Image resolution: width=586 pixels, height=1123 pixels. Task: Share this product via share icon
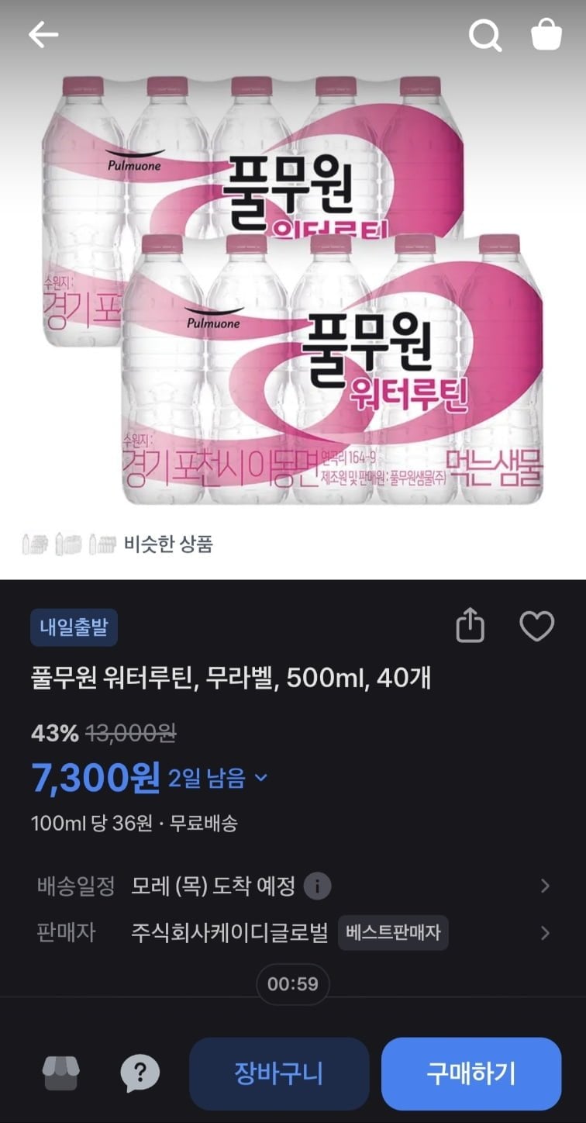click(x=470, y=626)
